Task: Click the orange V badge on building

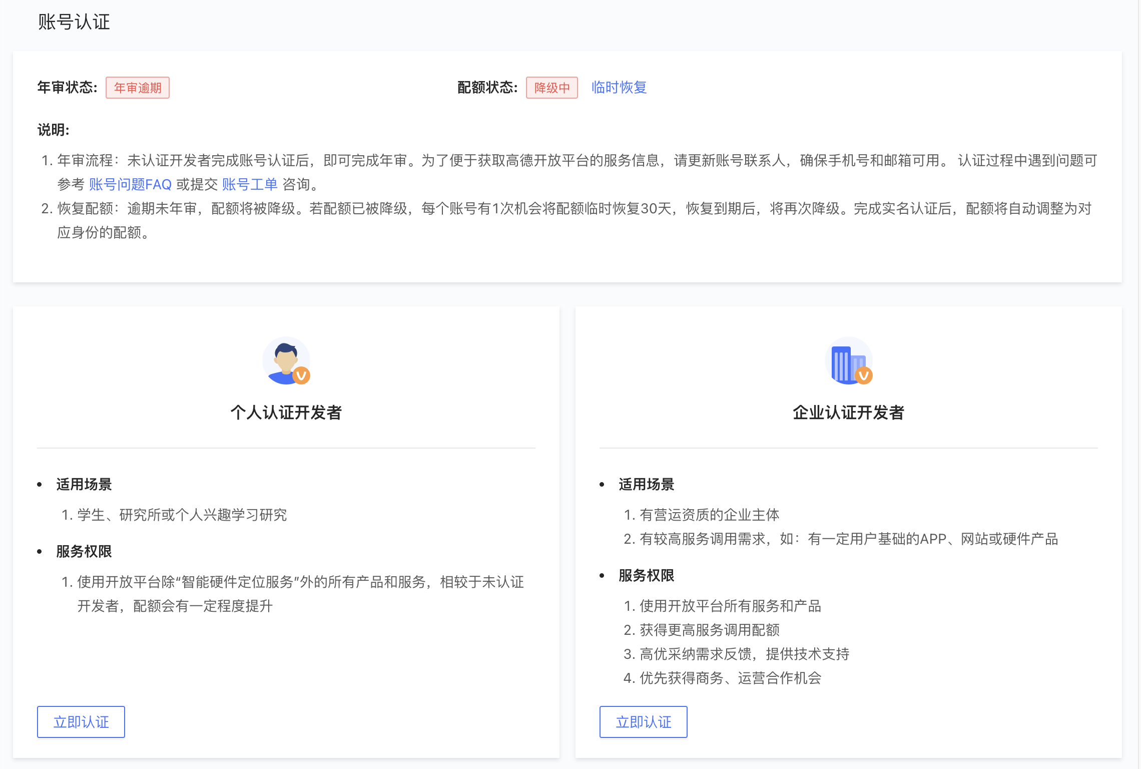Action: [864, 375]
